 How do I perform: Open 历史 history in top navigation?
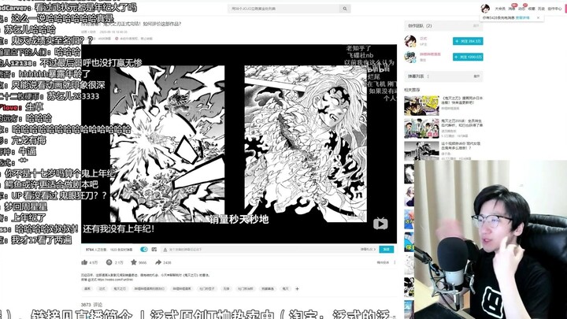[x=541, y=9]
